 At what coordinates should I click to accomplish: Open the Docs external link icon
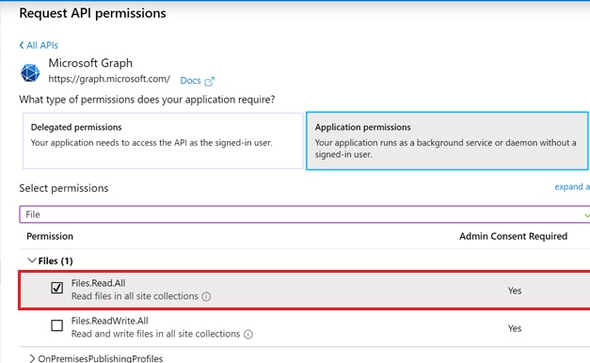209,81
